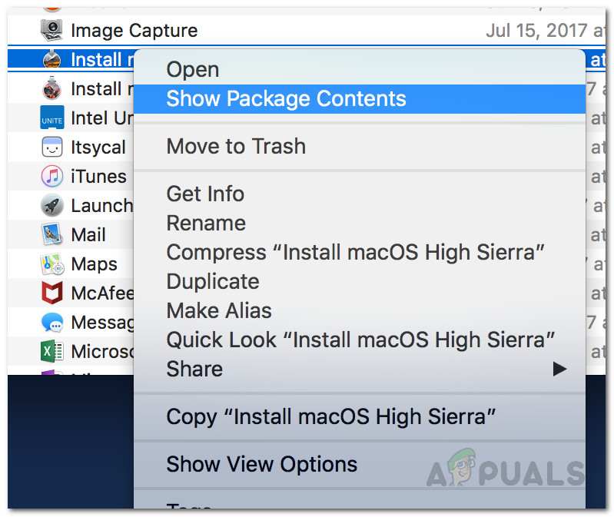This screenshot has width=614, height=517.
Task: Click the iTunes music note icon
Action: click(x=51, y=177)
